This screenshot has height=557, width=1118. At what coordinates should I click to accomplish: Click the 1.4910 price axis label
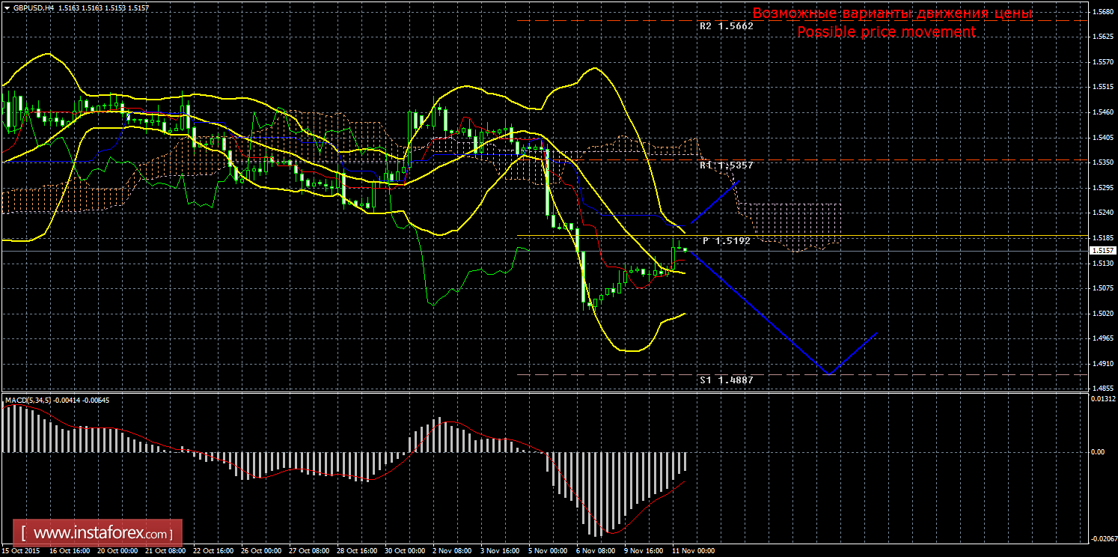[1100, 364]
